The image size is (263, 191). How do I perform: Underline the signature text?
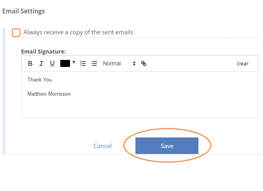[52, 63]
